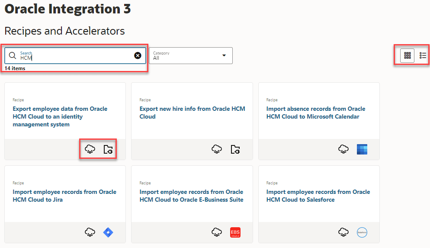Click file server icon on new hire info card
Viewport: 430px width, 248px height.
point(235,149)
